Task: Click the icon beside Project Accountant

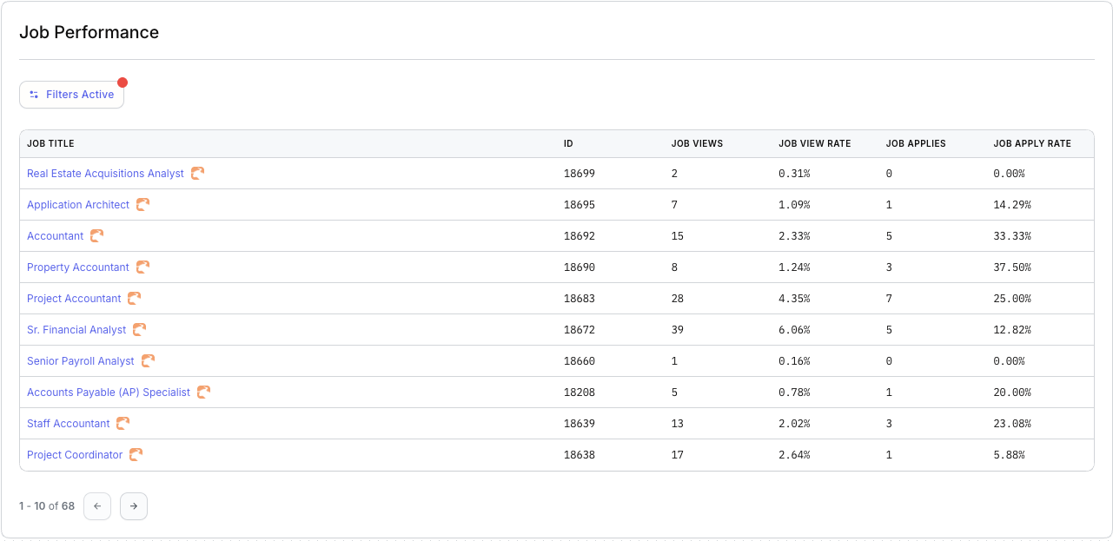Action: point(135,299)
